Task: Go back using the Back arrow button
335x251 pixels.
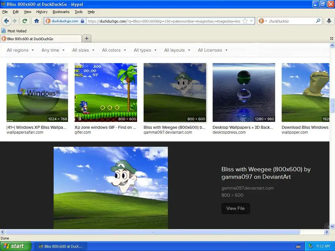Action: pos(6,21)
